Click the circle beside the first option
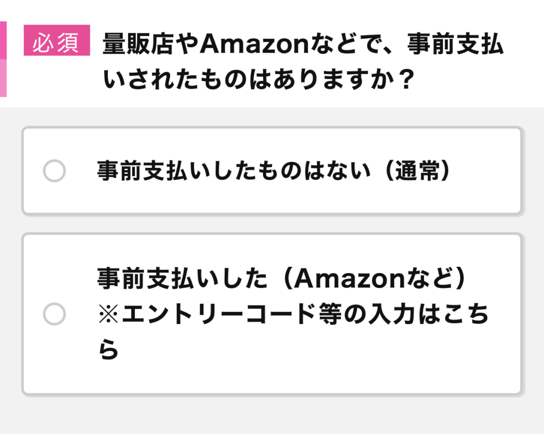Viewport: 544px width, 441px height. tap(54, 172)
